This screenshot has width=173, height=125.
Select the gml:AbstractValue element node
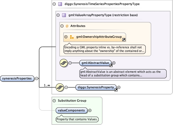point(95,63)
